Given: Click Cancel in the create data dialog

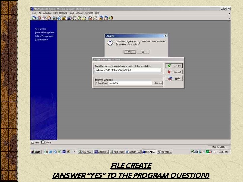Looking at the screenshot, I should 174,72.
